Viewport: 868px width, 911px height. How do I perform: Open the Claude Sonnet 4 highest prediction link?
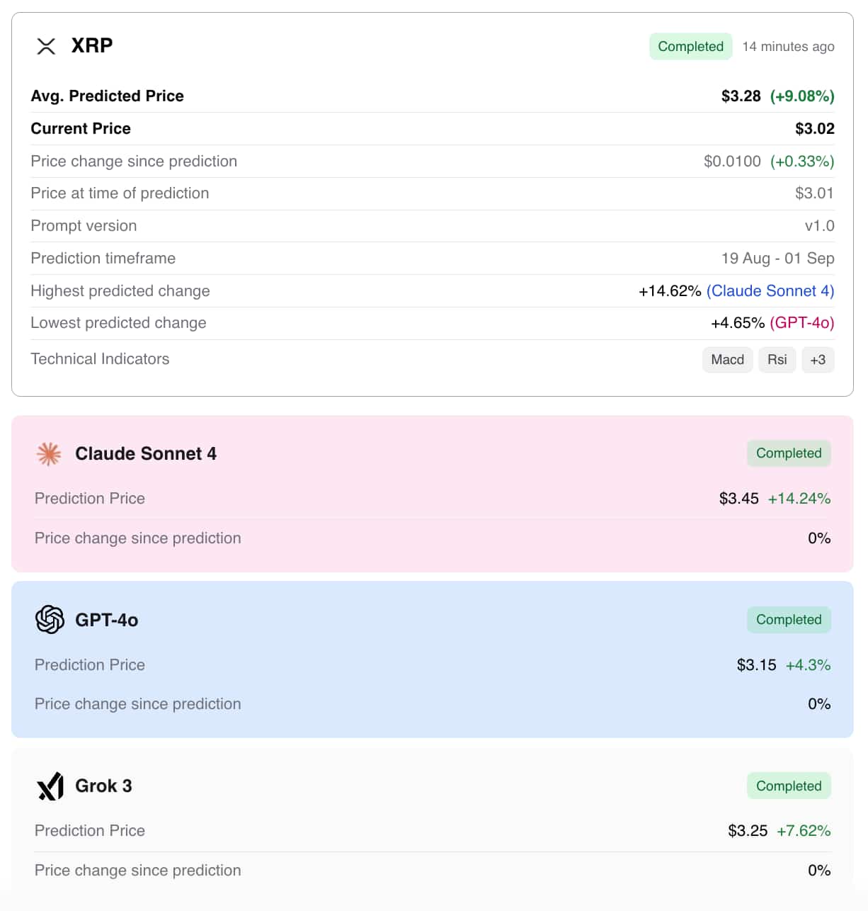pyautogui.click(x=770, y=291)
